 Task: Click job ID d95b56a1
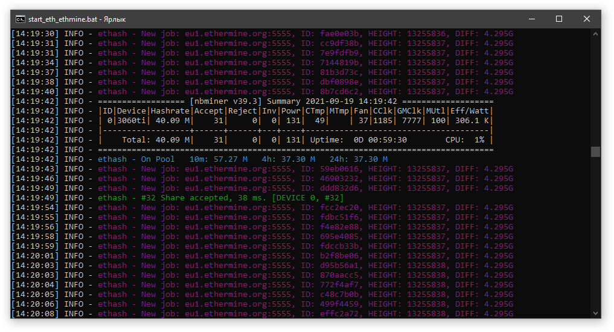click(339, 266)
